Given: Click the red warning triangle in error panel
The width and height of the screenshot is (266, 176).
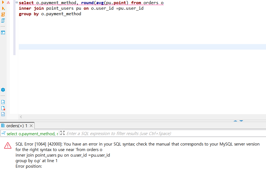Looking at the screenshot, I should 8,146.
